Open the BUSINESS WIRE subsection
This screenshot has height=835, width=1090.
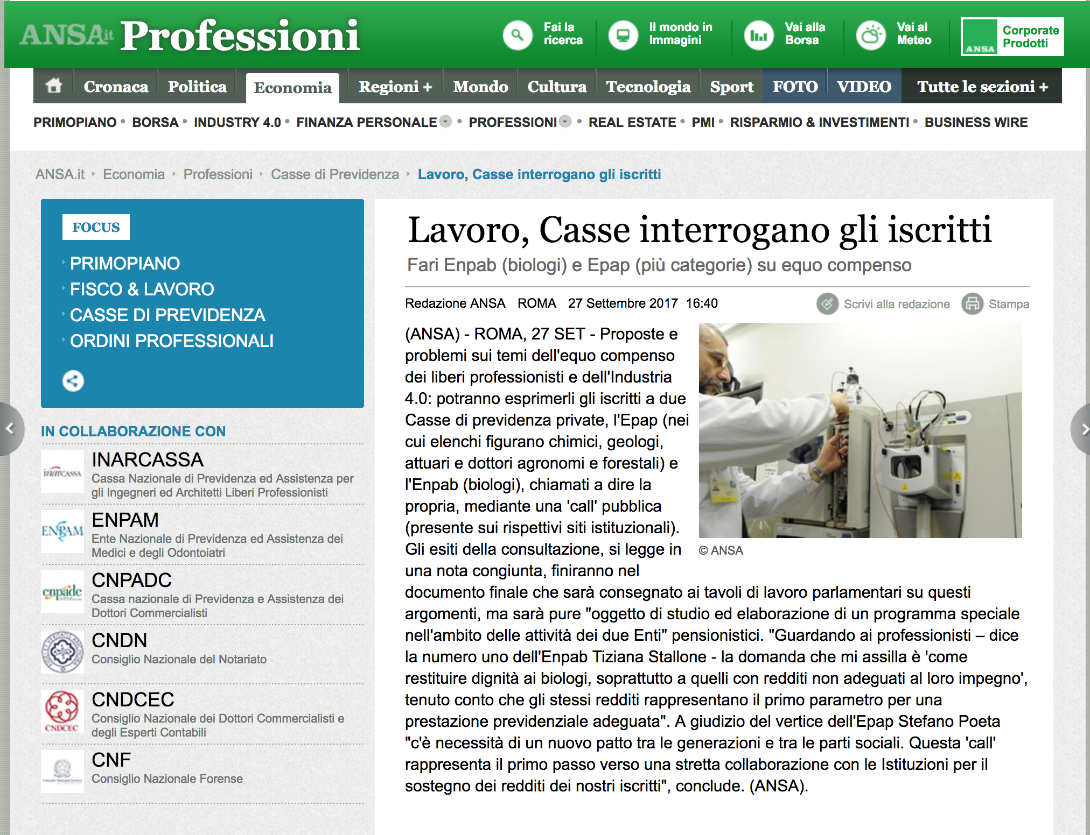click(x=976, y=122)
